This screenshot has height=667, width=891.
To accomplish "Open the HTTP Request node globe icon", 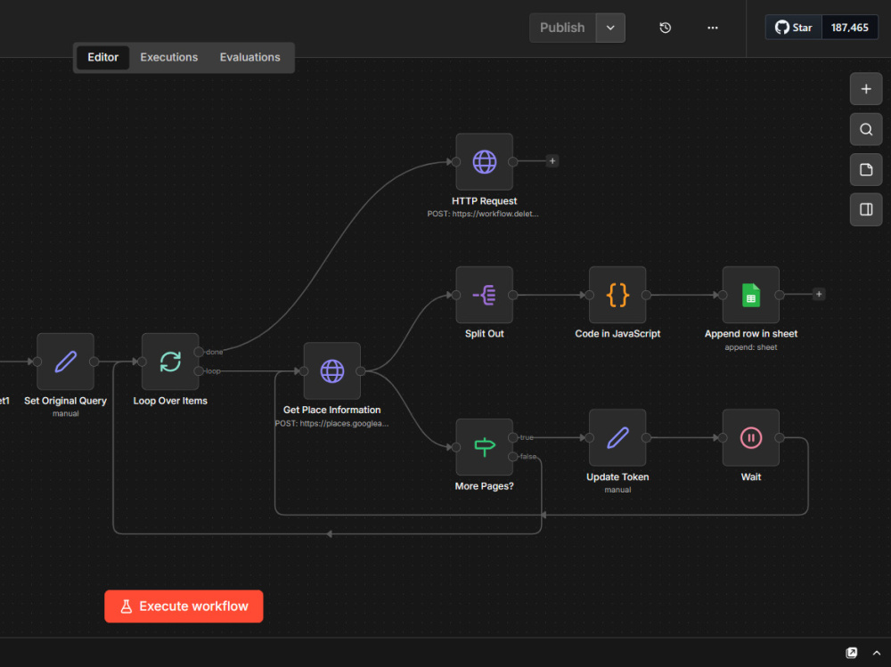I will click(484, 162).
